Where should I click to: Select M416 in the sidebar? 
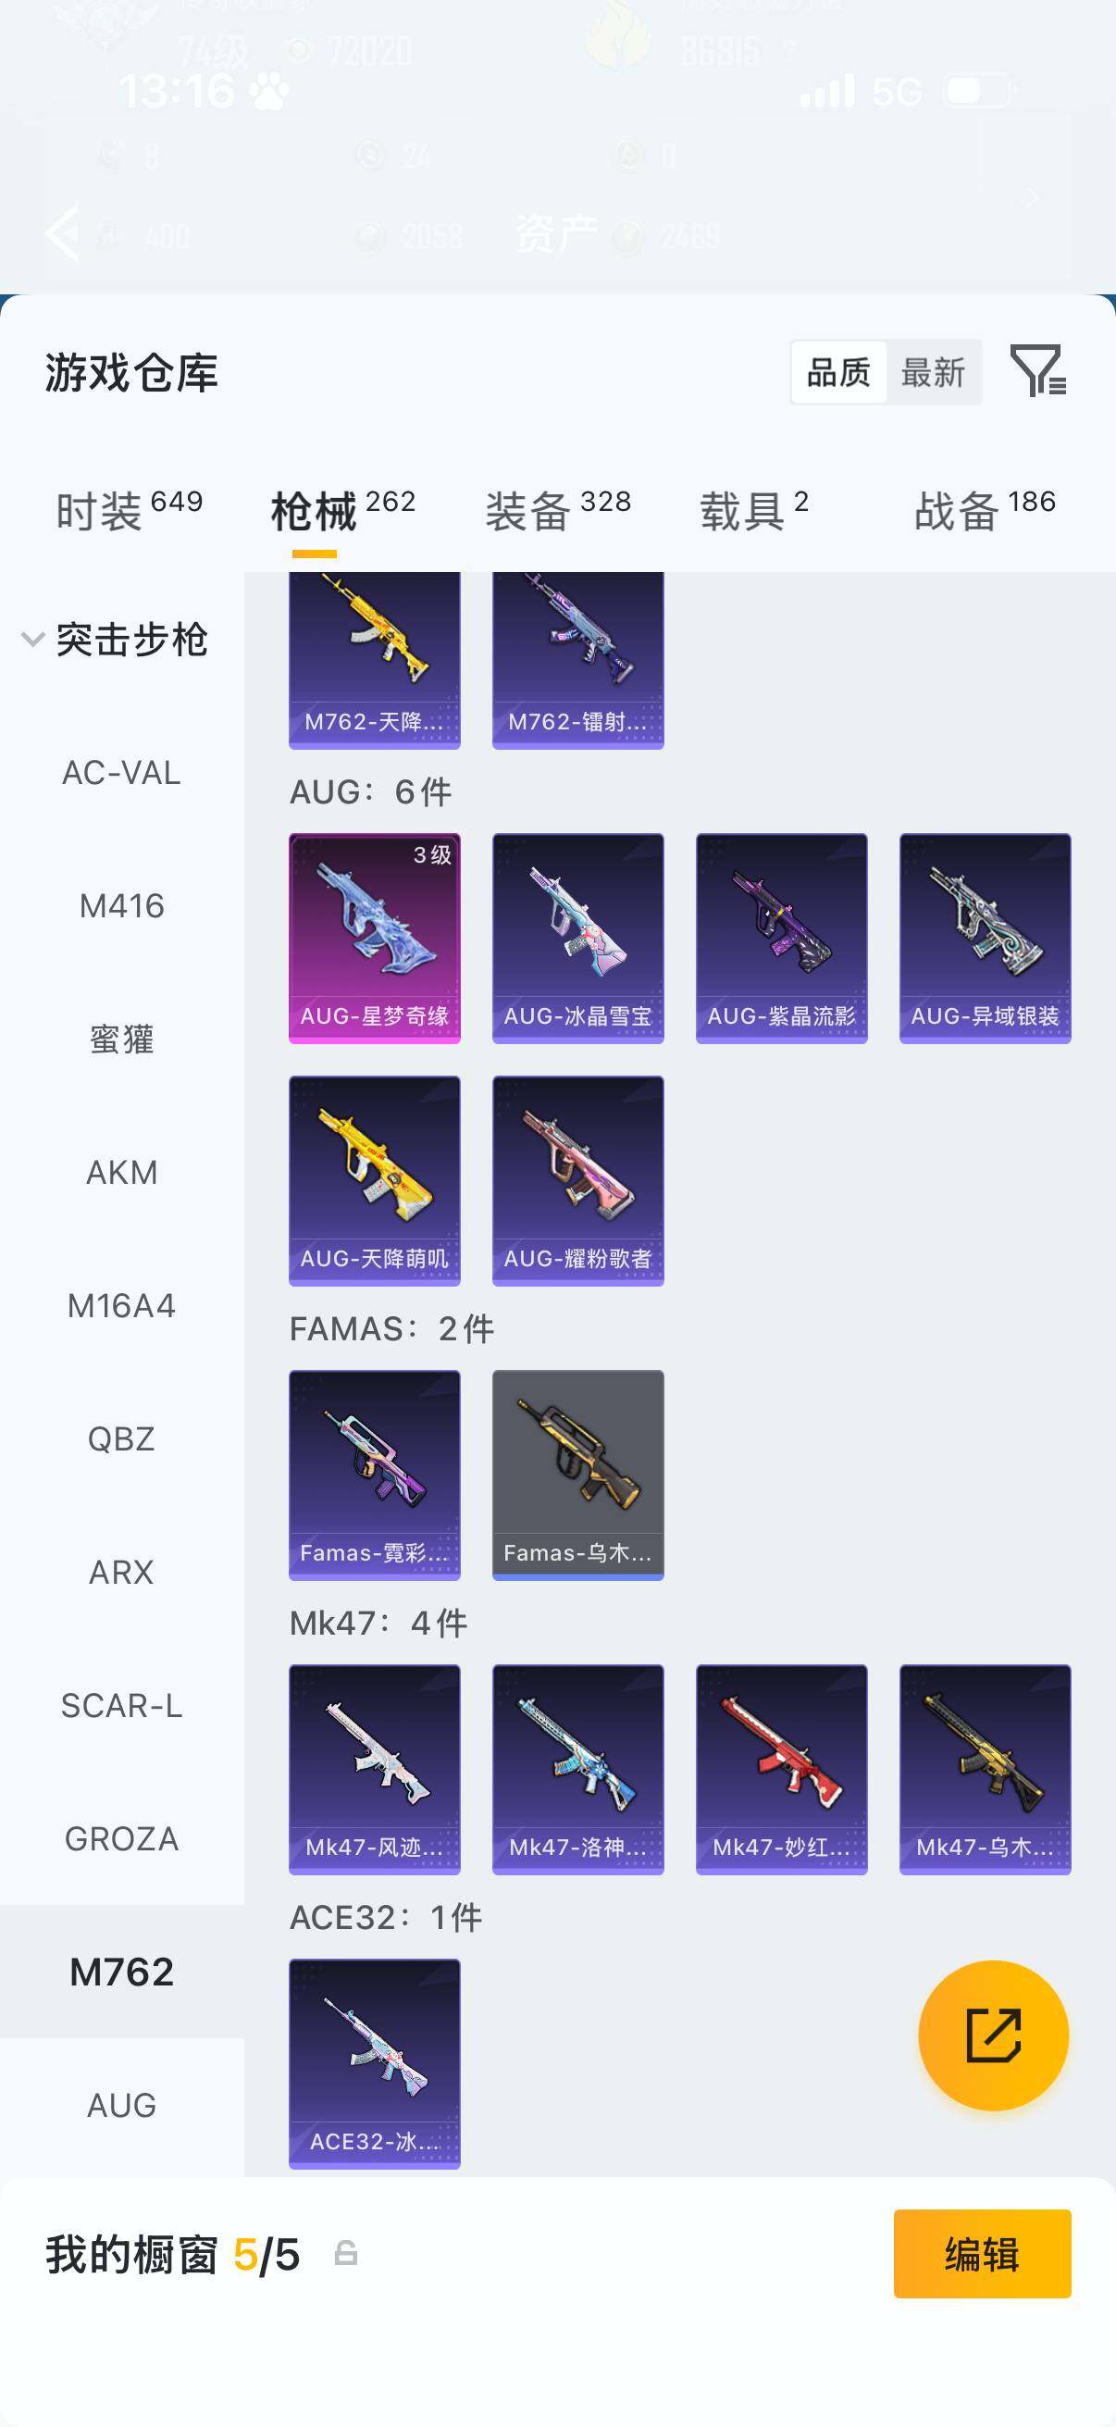coord(121,906)
